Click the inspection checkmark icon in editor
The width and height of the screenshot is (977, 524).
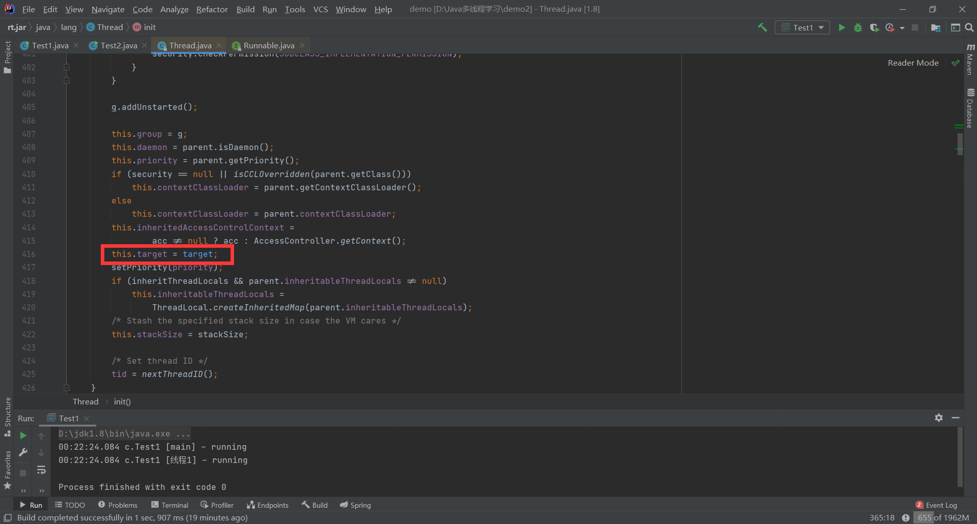(x=956, y=63)
